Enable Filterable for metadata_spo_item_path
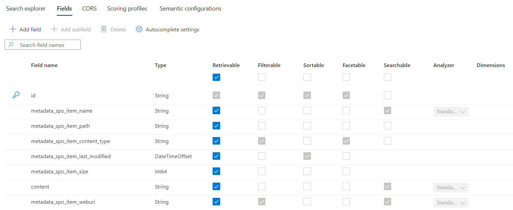 (x=262, y=125)
